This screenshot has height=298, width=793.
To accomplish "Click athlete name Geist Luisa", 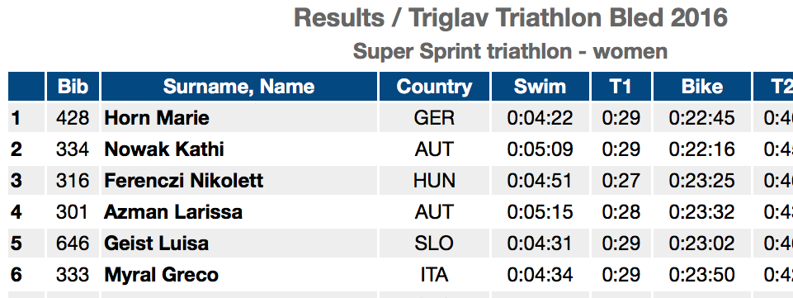I will click(156, 244).
